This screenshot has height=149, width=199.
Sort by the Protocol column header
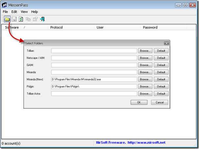coord(71,28)
